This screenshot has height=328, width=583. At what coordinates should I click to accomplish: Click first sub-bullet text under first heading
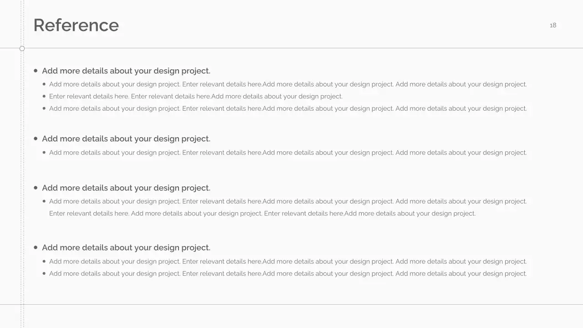(x=288, y=84)
